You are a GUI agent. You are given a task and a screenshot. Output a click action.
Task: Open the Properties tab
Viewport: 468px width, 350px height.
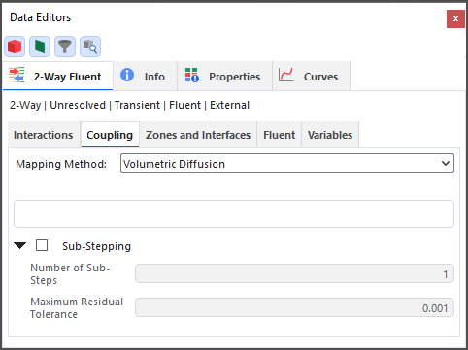point(225,77)
